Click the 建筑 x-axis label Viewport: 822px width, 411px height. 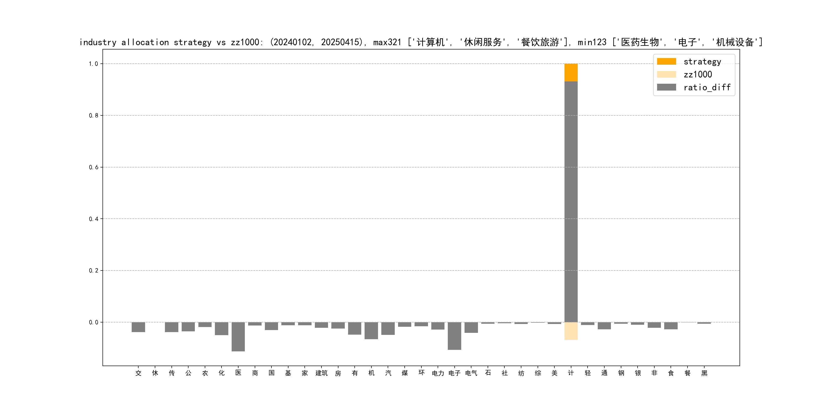[x=321, y=373]
